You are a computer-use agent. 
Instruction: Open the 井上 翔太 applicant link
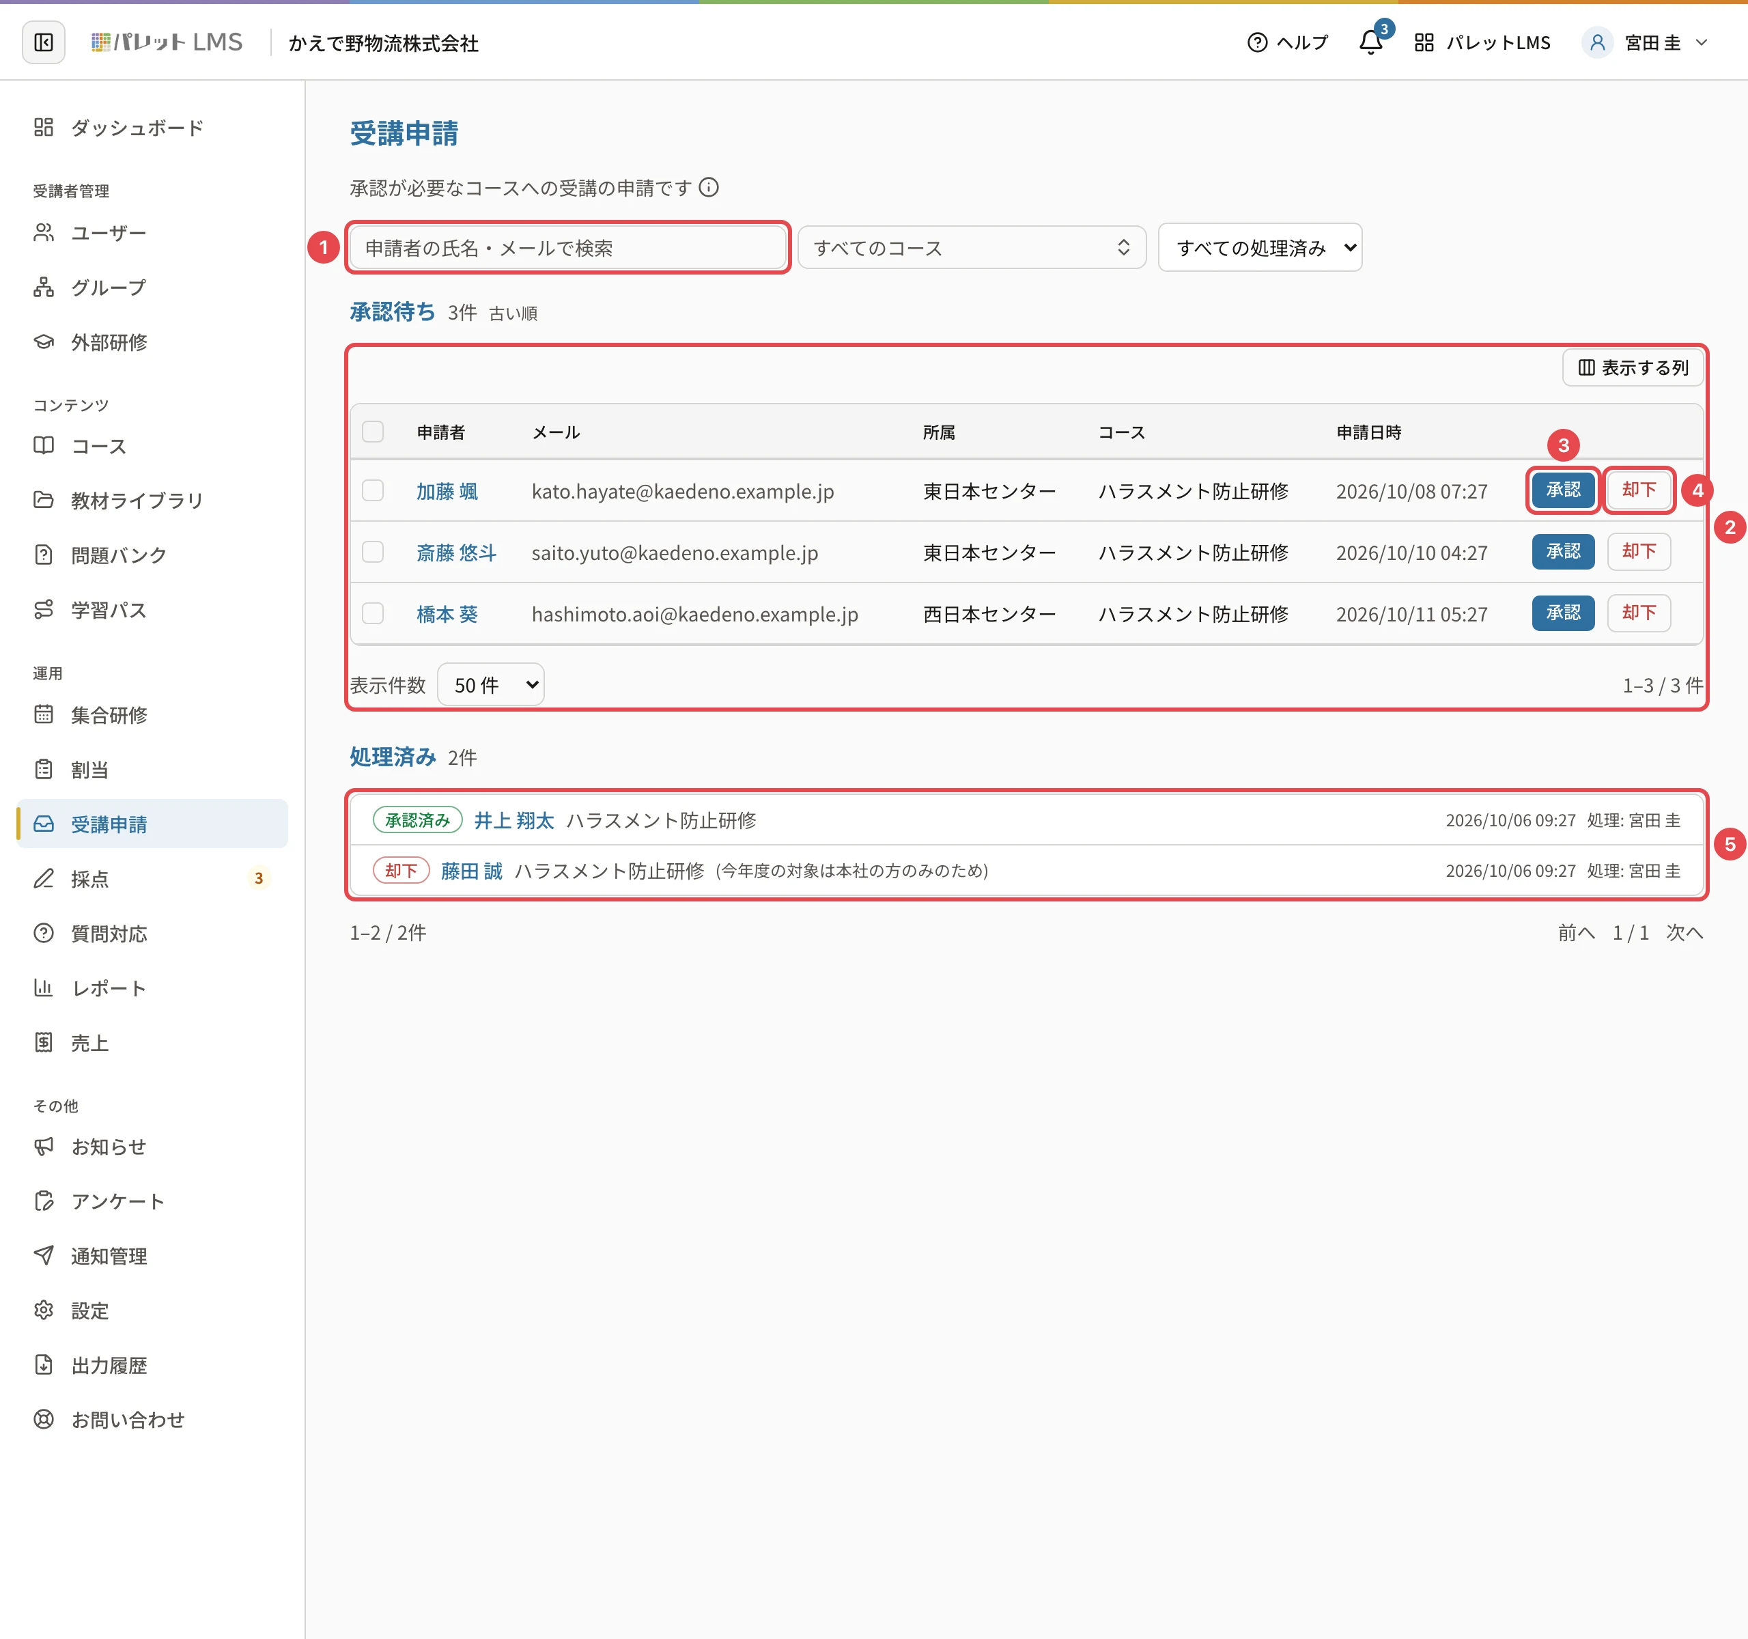click(x=514, y=820)
